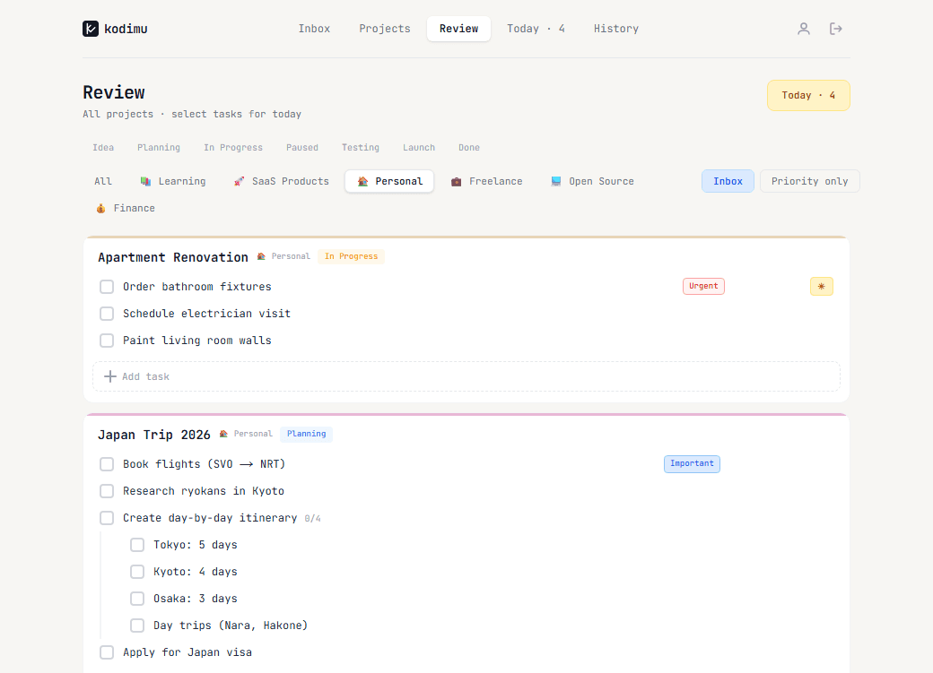Click the plus icon next to Add task
This screenshot has height=673, width=933.
pos(109,375)
